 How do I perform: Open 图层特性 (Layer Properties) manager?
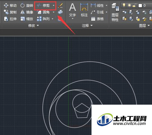click(115, 12)
